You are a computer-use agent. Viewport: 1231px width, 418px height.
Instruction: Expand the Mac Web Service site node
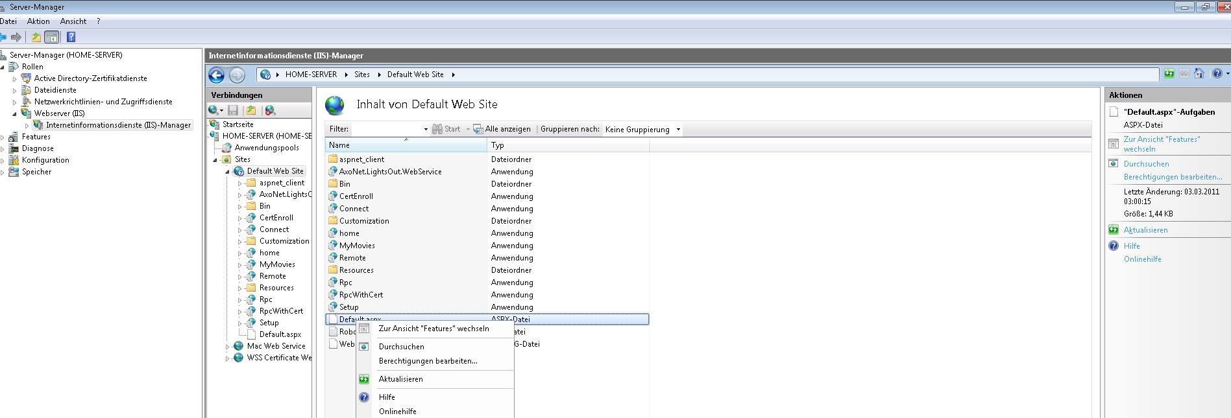click(x=227, y=347)
